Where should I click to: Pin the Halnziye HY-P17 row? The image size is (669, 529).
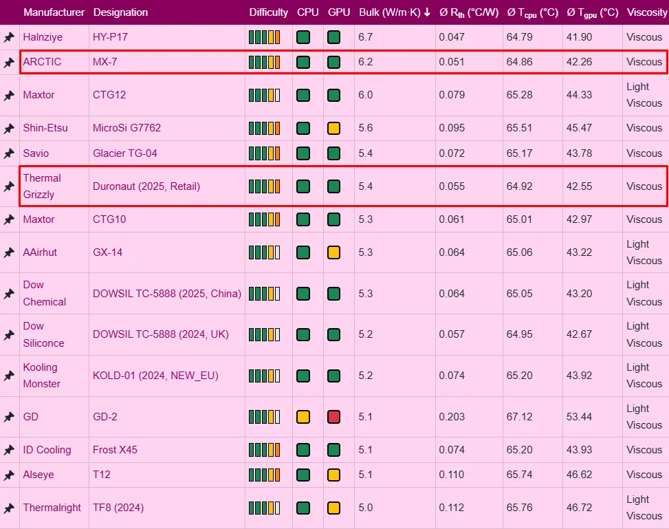tap(9, 37)
